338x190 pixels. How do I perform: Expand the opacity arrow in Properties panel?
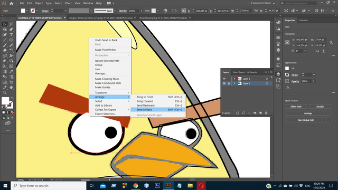[314, 81]
